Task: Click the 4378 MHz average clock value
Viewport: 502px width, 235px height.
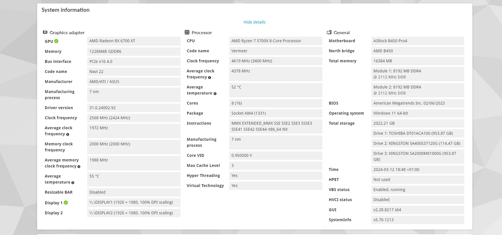Action: coord(276,74)
